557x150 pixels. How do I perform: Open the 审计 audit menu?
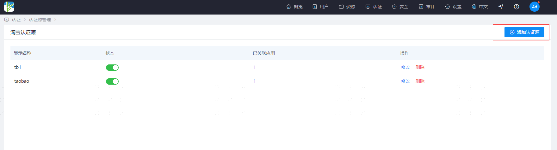tap(427, 7)
